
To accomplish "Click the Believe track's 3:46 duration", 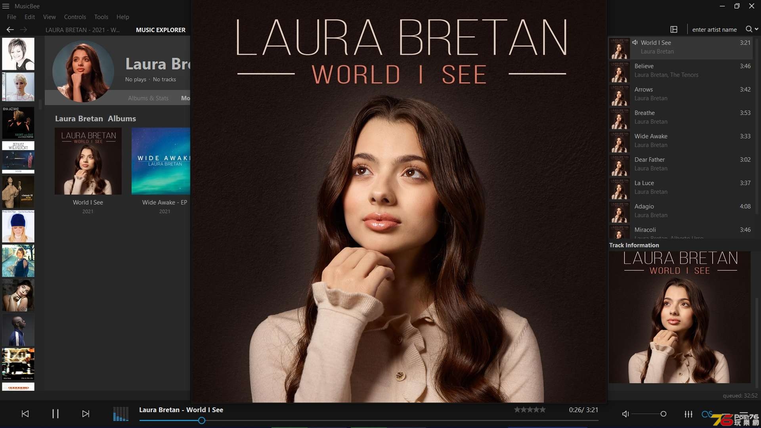I will pos(745,66).
